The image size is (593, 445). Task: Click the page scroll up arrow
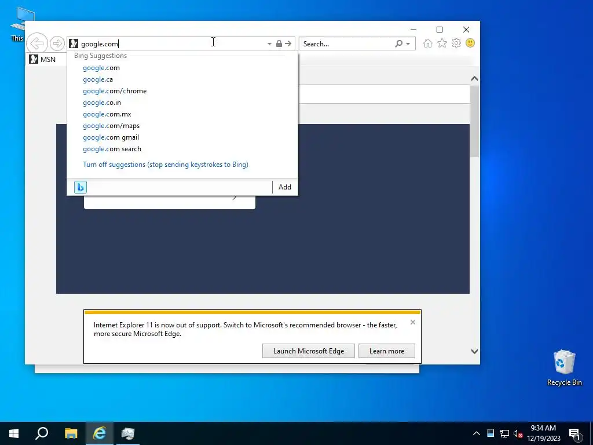click(474, 79)
